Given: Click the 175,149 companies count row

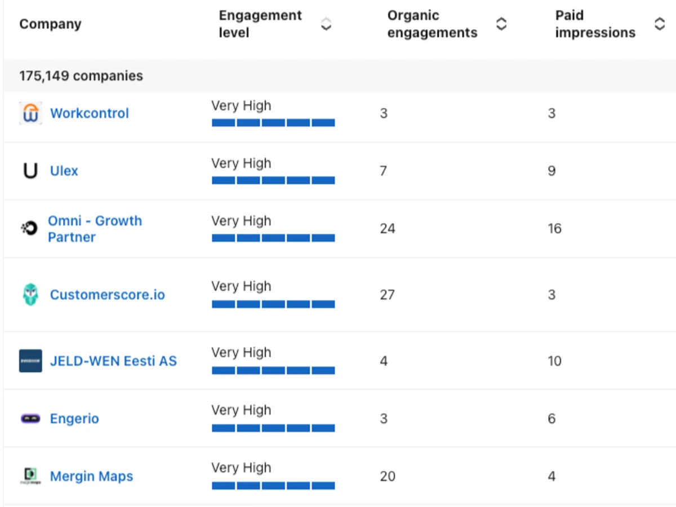Looking at the screenshot, I should (339, 76).
